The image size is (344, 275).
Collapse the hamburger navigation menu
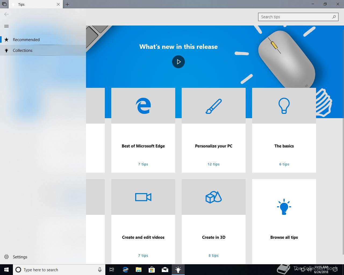(6, 26)
